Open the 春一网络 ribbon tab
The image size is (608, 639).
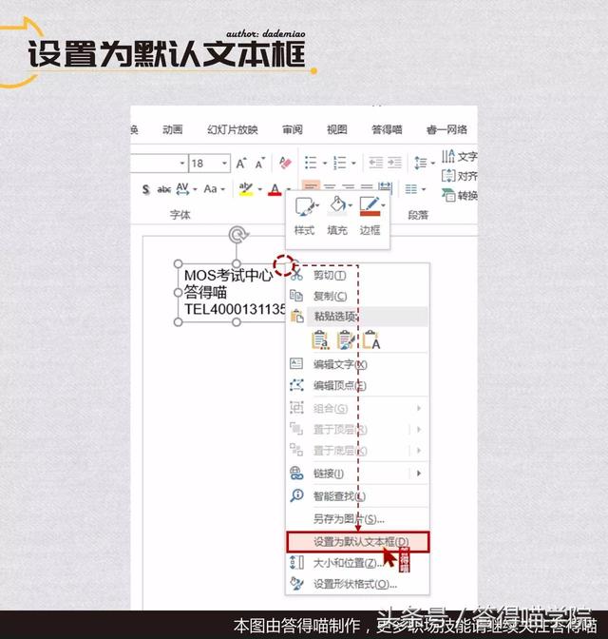[x=446, y=129]
